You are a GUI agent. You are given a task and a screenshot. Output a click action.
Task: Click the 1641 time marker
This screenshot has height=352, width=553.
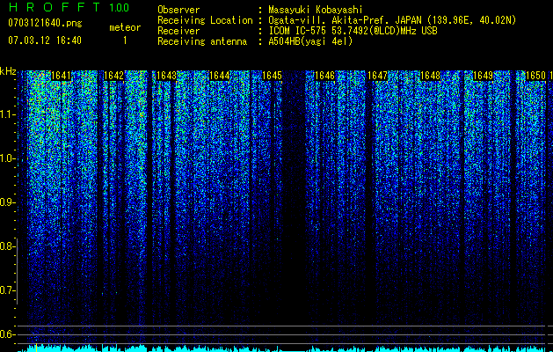pos(61,76)
